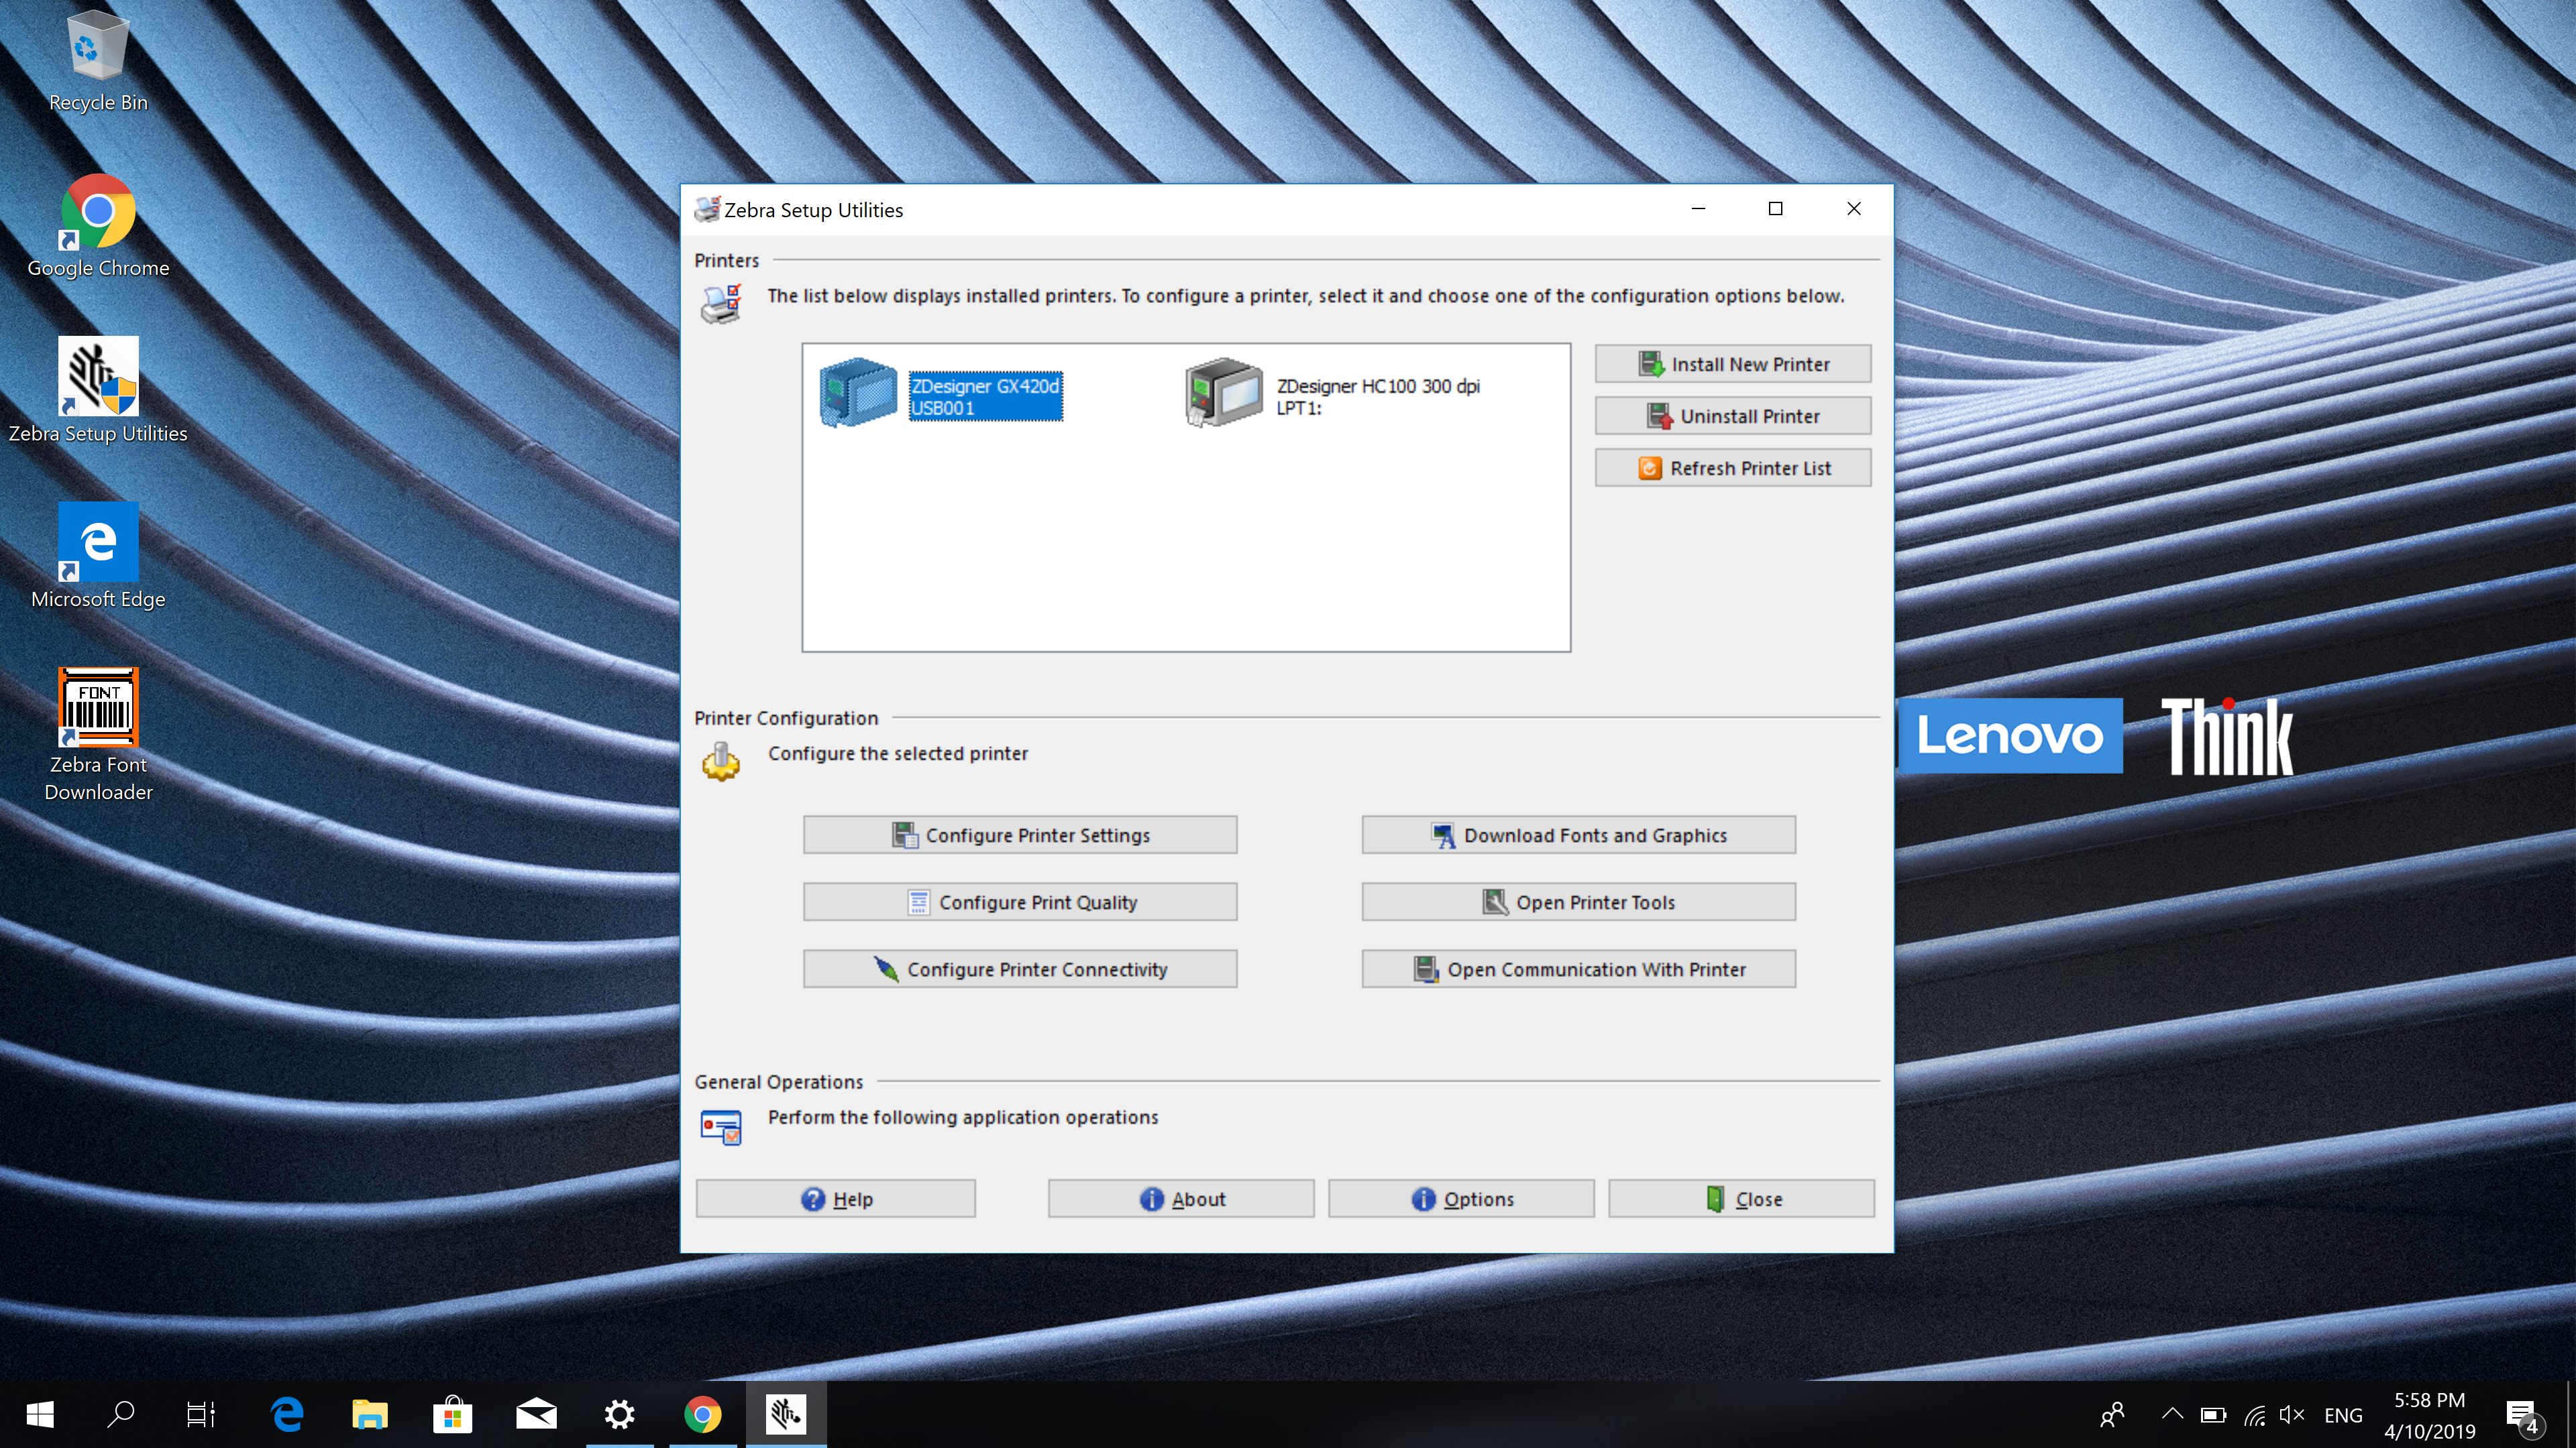Click the ZDesigner GX420d USB001 label
The width and height of the screenshot is (2576, 1448).
[x=985, y=397]
